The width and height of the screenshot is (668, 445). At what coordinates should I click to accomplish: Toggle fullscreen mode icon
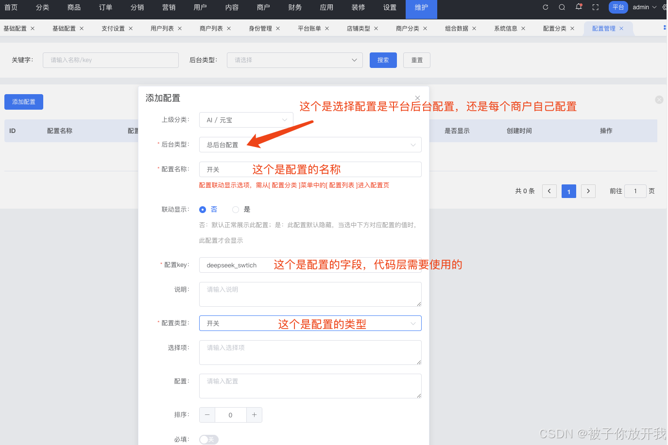pyautogui.click(x=596, y=7)
